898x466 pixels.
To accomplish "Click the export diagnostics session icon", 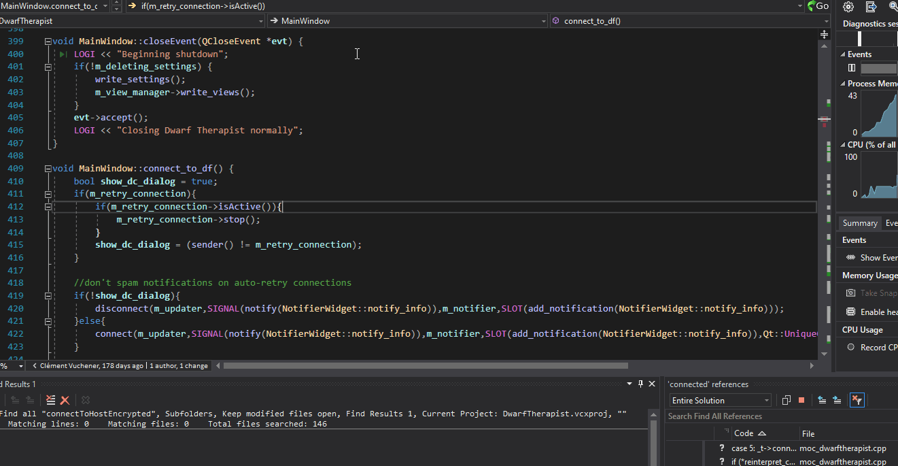I will [x=871, y=7].
